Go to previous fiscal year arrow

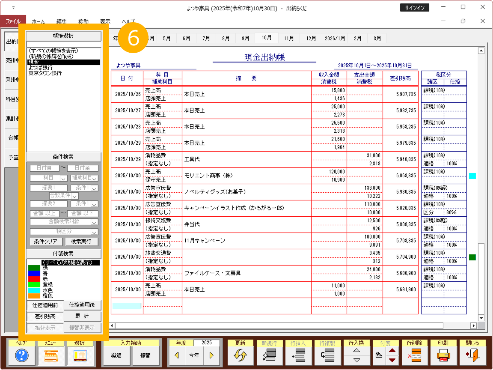(x=177, y=355)
